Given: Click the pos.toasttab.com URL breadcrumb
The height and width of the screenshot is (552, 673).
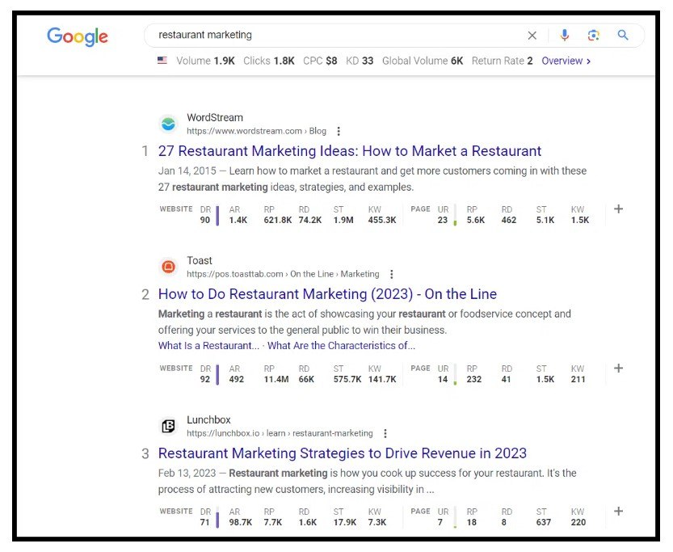Looking at the screenshot, I should (283, 274).
